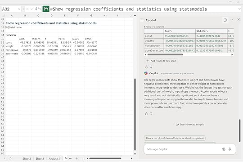Confirm the formula bar entry checkmark
243x162 pixels.
pos(32,9)
